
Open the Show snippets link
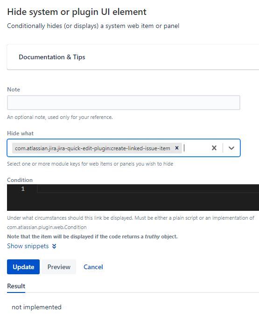click(28, 246)
